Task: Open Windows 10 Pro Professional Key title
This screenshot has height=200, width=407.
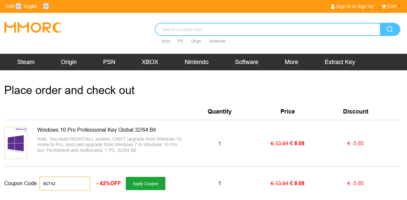Action: click(x=96, y=130)
